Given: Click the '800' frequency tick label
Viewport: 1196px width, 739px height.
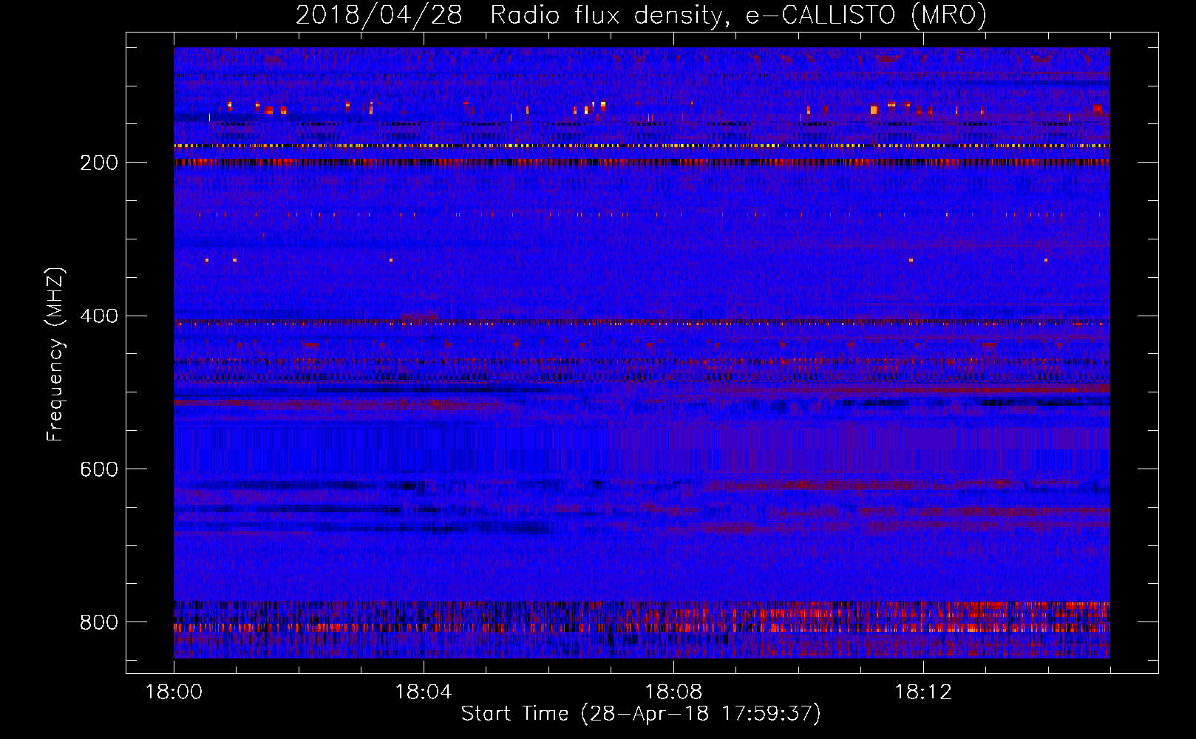Looking at the screenshot, I should pos(99,623).
